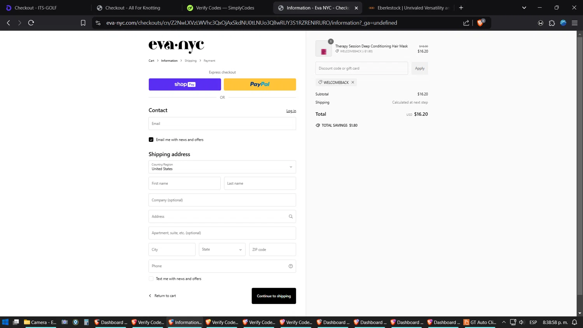
Task: Focus the Phone field
Action: click(222, 266)
